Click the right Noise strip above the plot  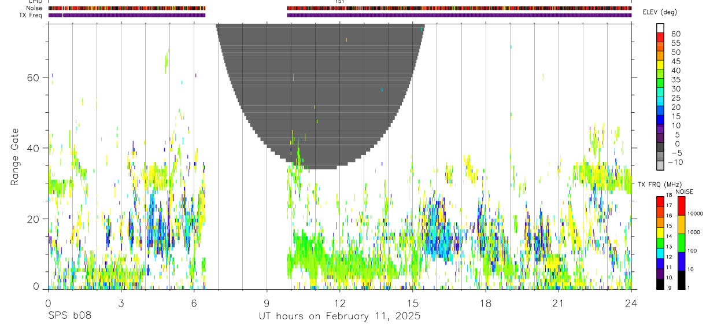click(x=459, y=8)
